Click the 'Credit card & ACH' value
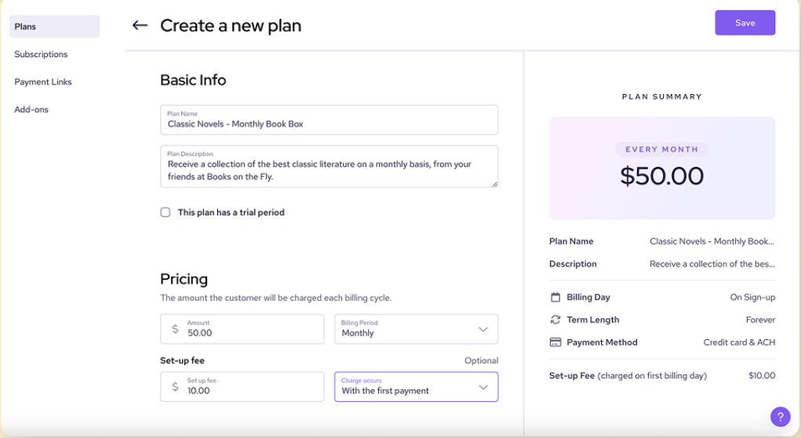The image size is (801, 438). point(739,342)
